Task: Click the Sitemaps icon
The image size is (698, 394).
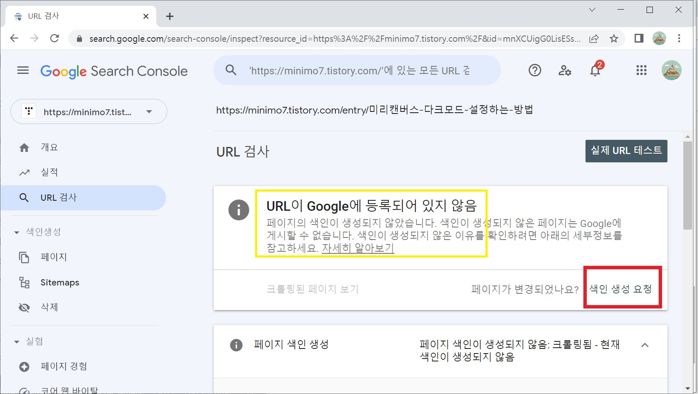Action: click(24, 283)
